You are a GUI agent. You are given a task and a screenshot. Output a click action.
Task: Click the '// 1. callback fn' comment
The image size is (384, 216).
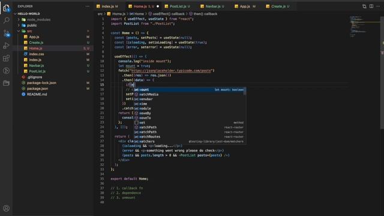127,188
